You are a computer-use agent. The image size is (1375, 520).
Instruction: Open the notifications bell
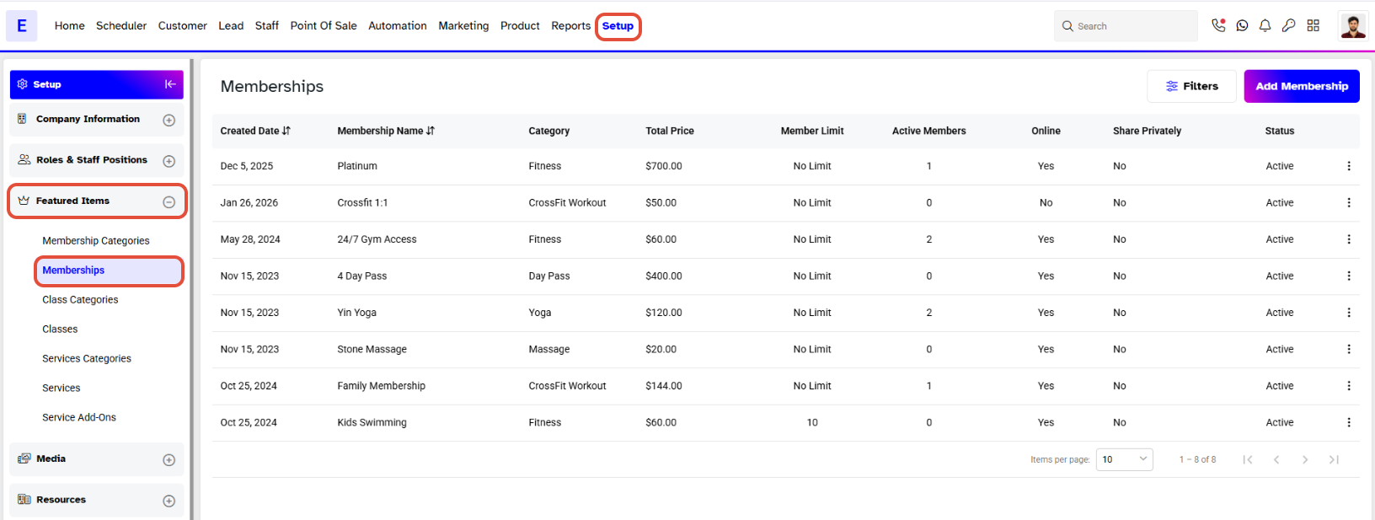coord(1265,26)
